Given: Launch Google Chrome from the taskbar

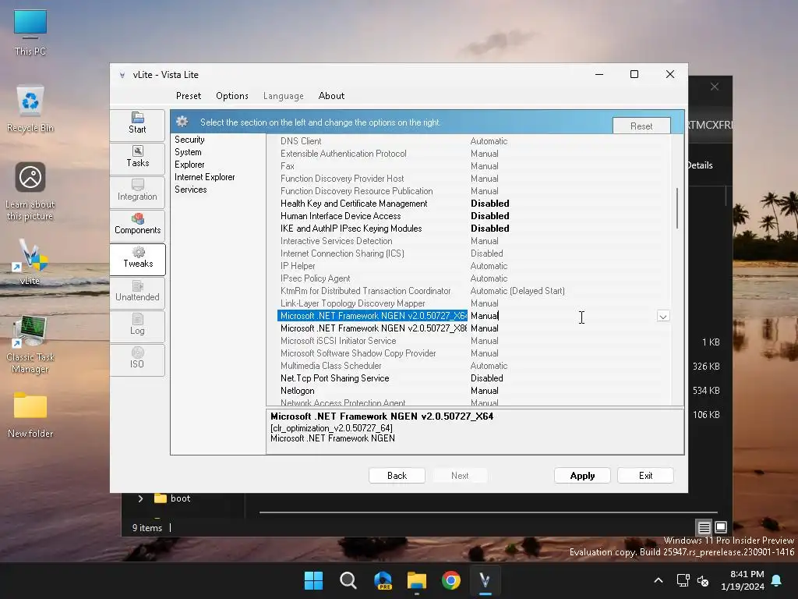Looking at the screenshot, I should point(451,580).
